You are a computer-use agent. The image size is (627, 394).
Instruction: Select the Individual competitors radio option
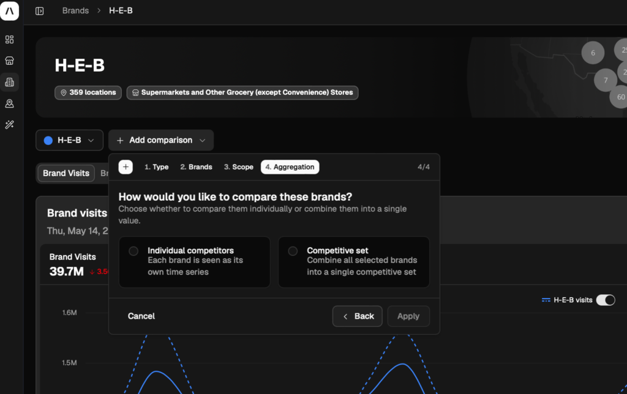133,251
